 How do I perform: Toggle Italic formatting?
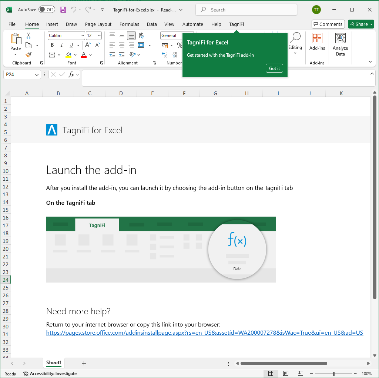tap(62, 45)
